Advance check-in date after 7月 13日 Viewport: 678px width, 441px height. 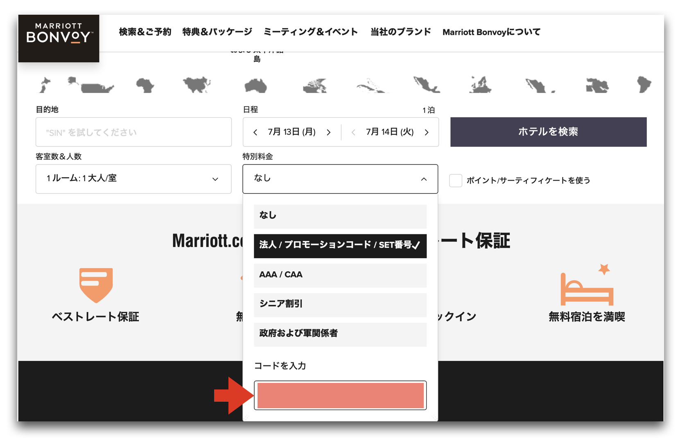pyautogui.click(x=329, y=132)
